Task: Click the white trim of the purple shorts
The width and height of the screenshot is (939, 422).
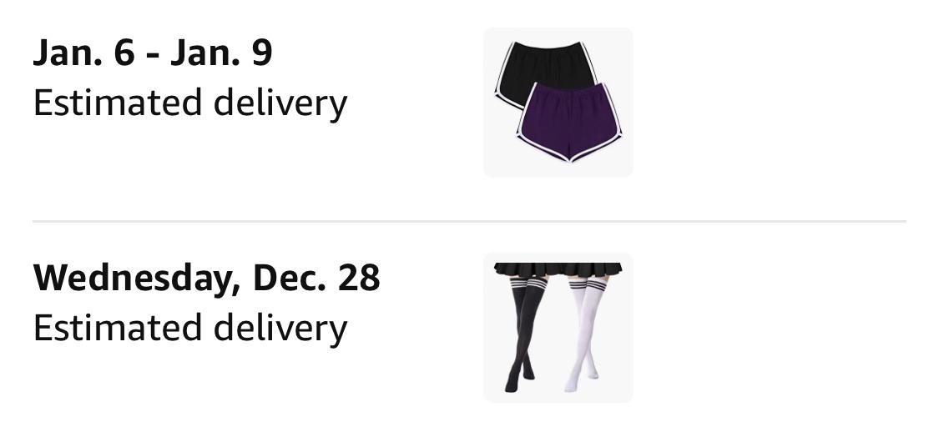Action: pos(569,155)
